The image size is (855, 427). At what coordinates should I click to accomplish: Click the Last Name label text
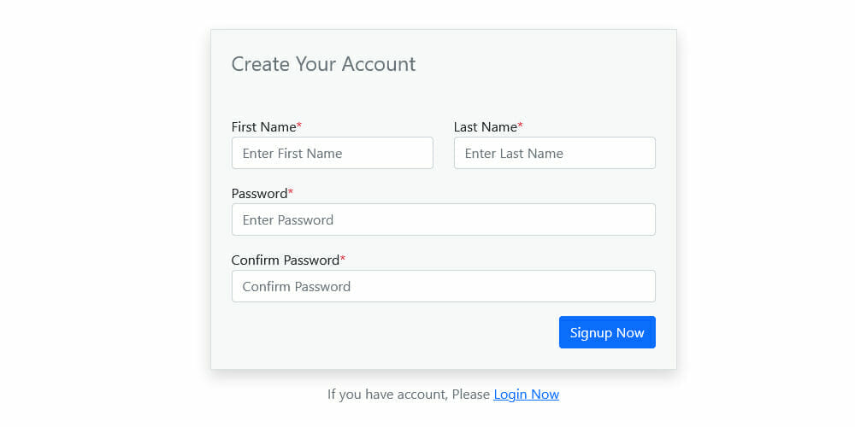[x=485, y=127]
